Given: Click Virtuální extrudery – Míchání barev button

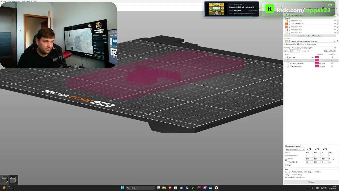Looking at the screenshot, I should pos(310,36).
